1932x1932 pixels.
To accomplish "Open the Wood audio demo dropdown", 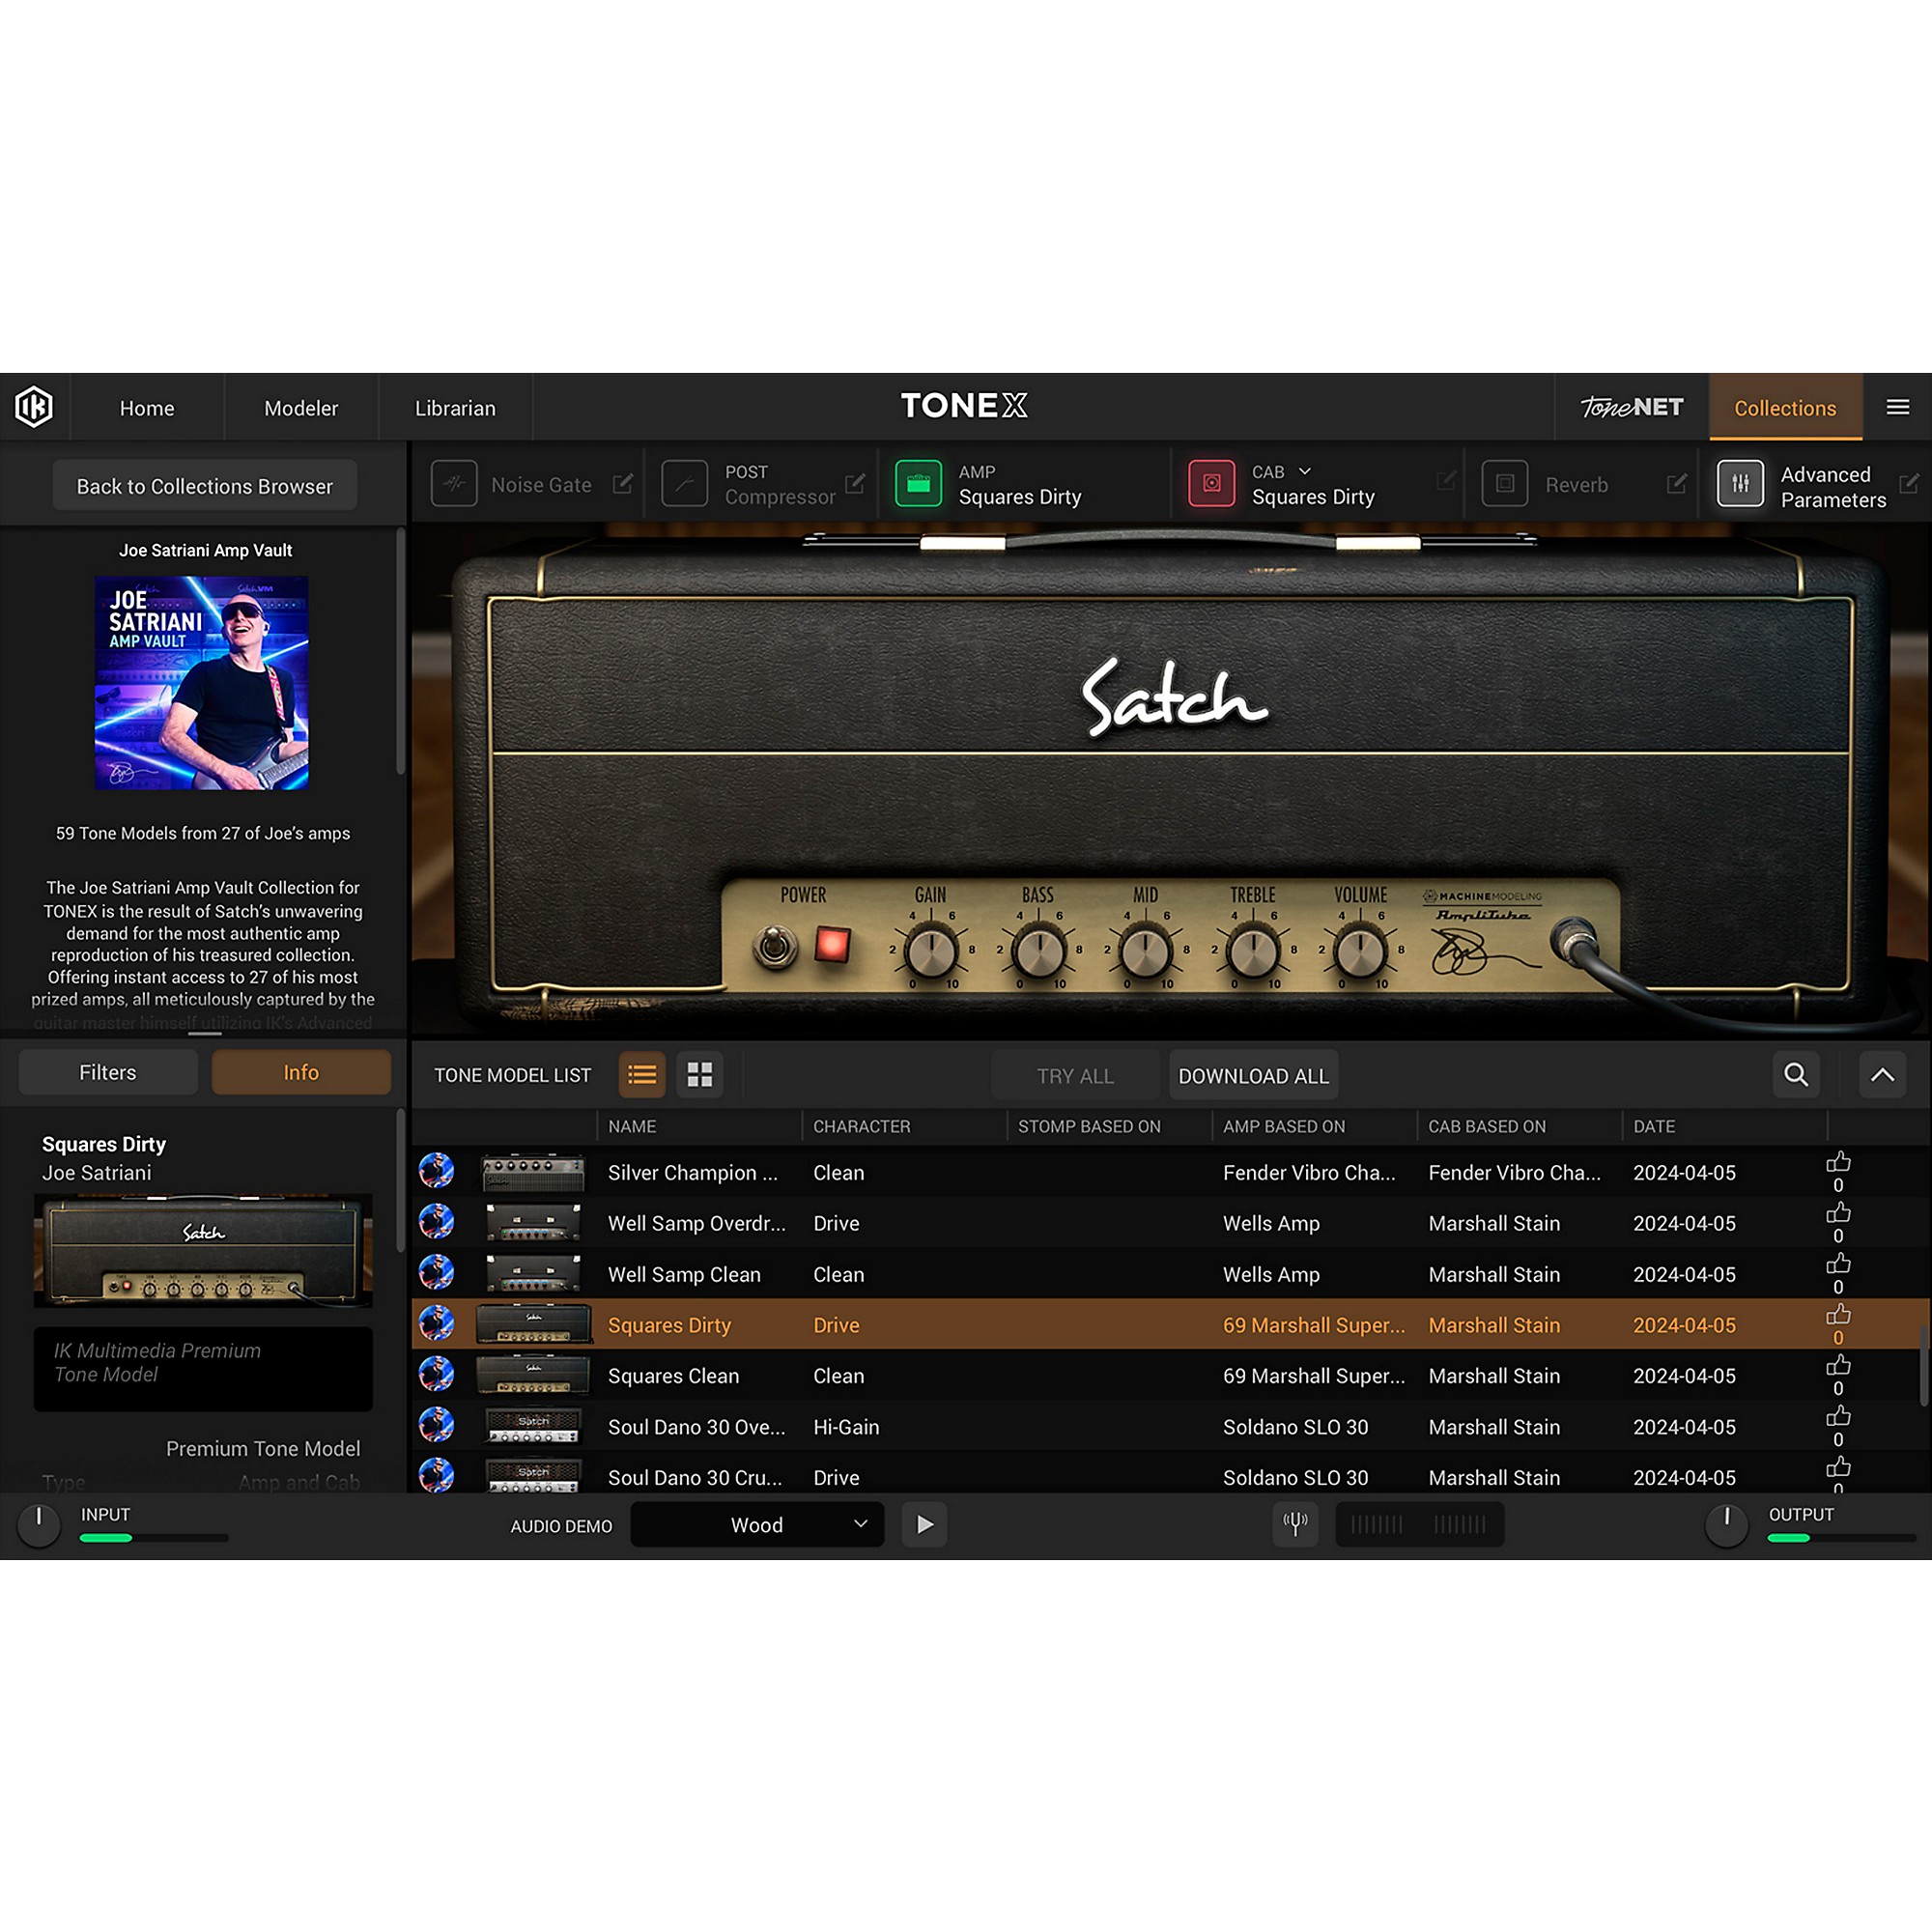I will 757,1524.
